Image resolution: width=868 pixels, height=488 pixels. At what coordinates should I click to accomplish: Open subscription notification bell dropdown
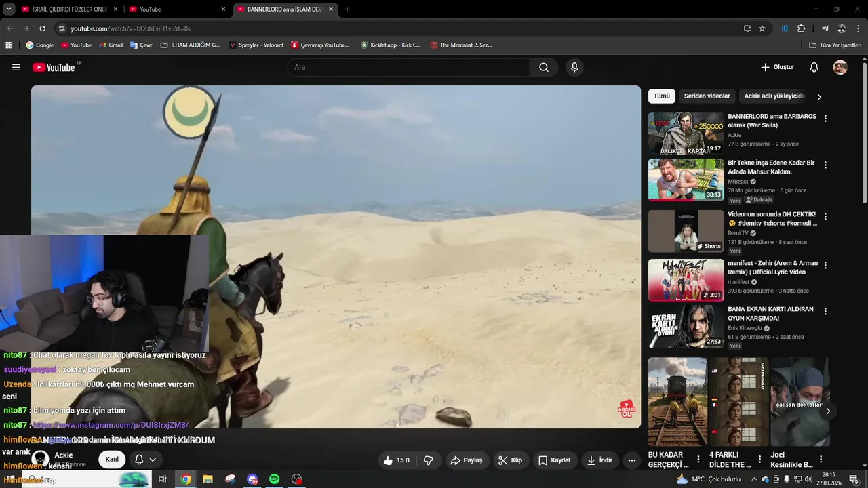(146, 460)
